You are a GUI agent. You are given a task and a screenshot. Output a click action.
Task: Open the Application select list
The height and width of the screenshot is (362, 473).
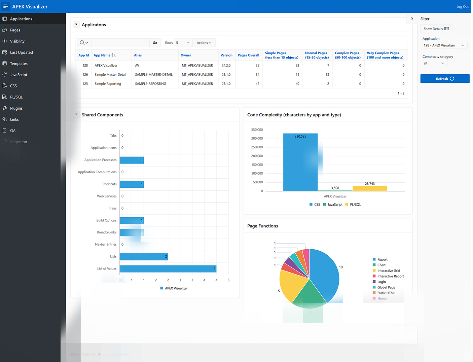point(444,45)
